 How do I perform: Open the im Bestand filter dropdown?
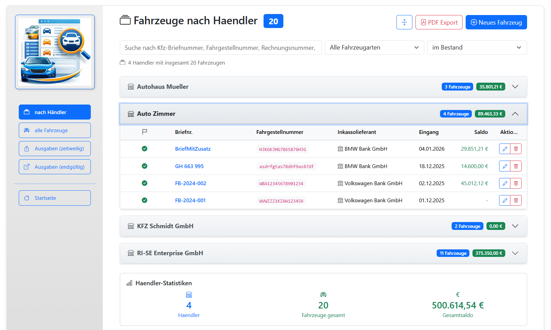[477, 47]
